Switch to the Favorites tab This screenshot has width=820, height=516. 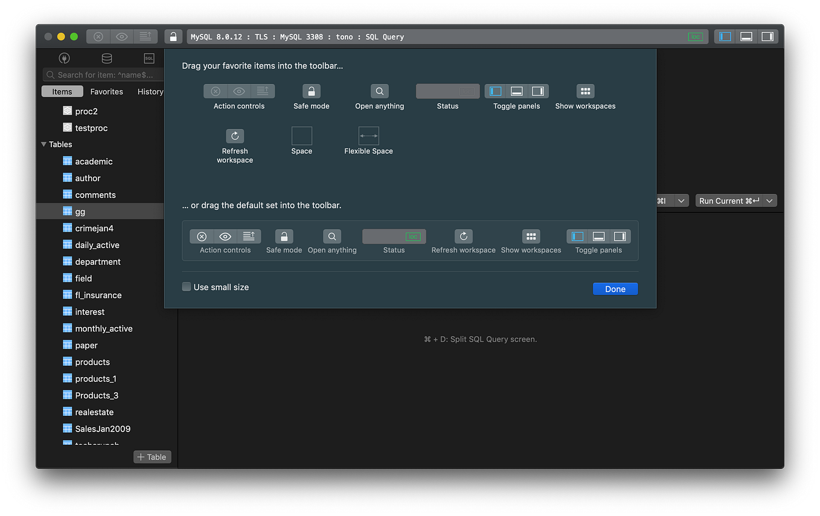[106, 91]
